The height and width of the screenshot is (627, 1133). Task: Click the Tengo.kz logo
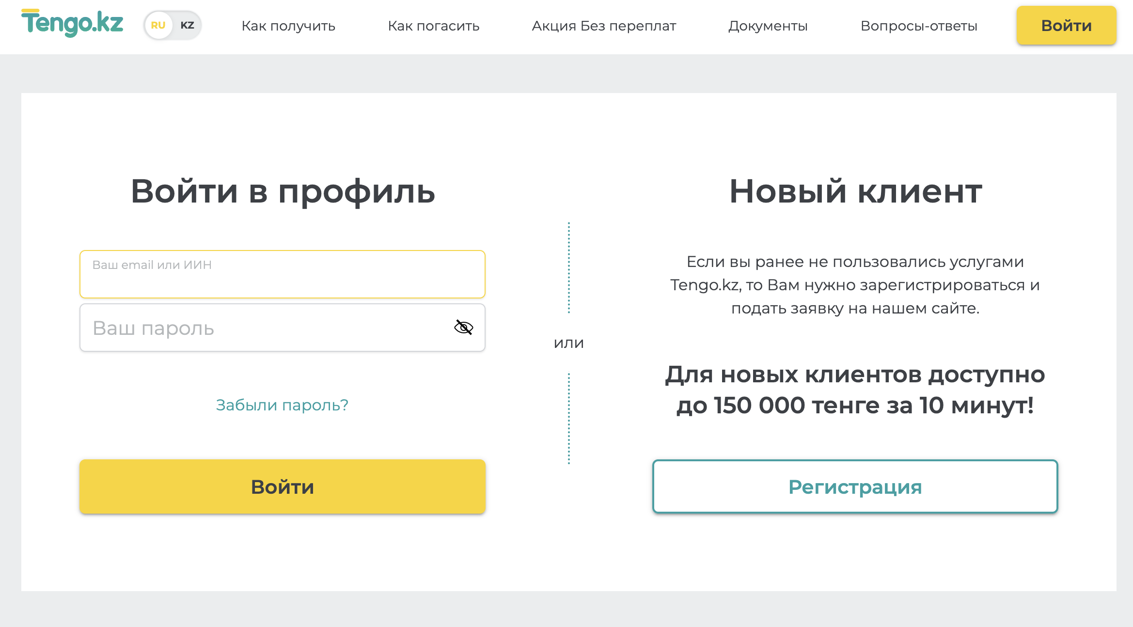(x=72, y=23)
